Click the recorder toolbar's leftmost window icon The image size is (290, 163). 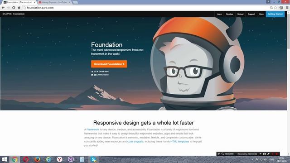click(218, 154)
